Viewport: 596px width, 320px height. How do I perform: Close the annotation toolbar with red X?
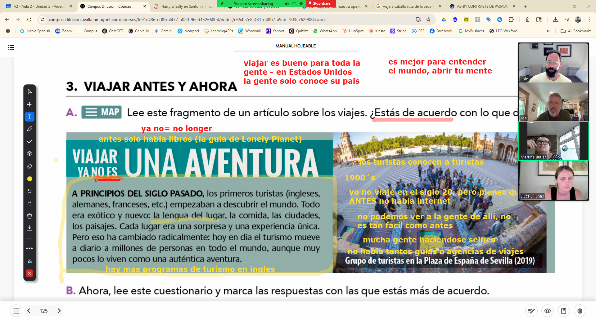point(29,273)
